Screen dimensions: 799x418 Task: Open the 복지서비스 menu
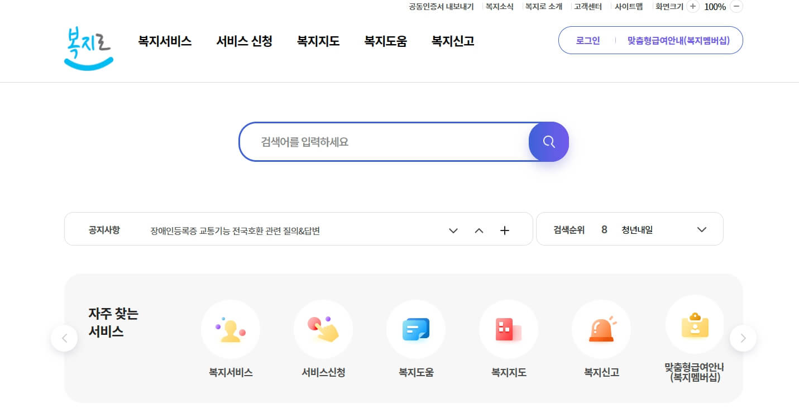coord(165,41)
